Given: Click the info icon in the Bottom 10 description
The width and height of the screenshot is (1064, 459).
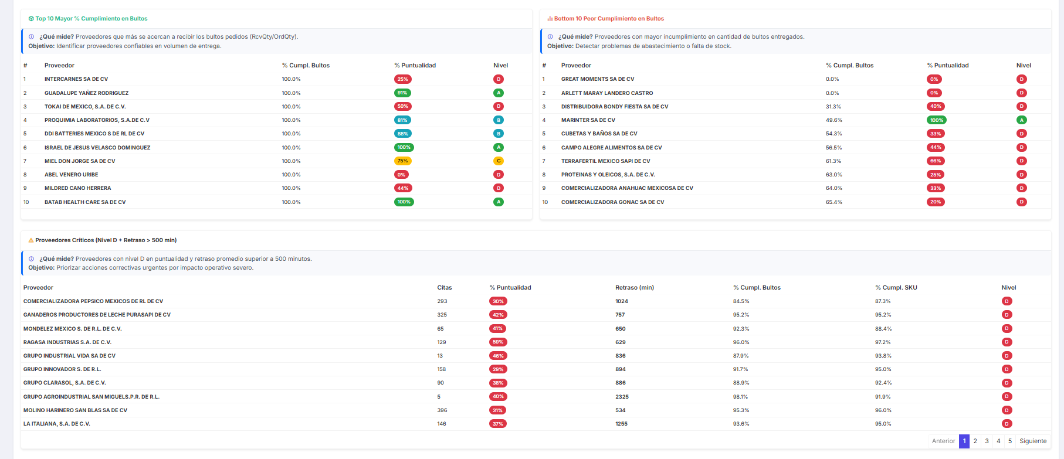Looking at the screenshot, I should [x=550, y=36].
